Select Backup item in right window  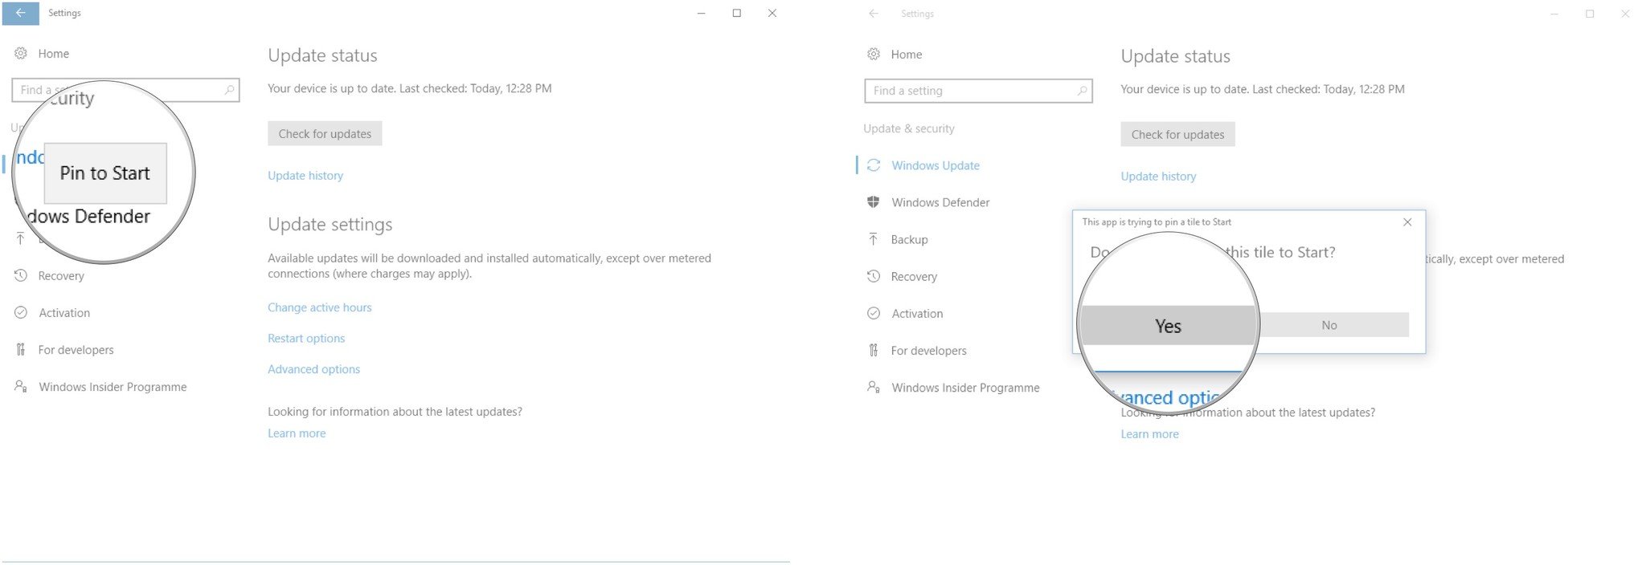pyautogui.click(x=909, y=239)
